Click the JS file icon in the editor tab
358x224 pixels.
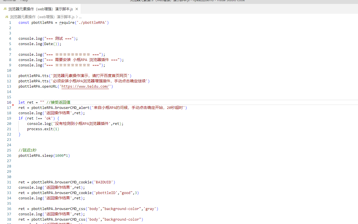click(5, 9)
